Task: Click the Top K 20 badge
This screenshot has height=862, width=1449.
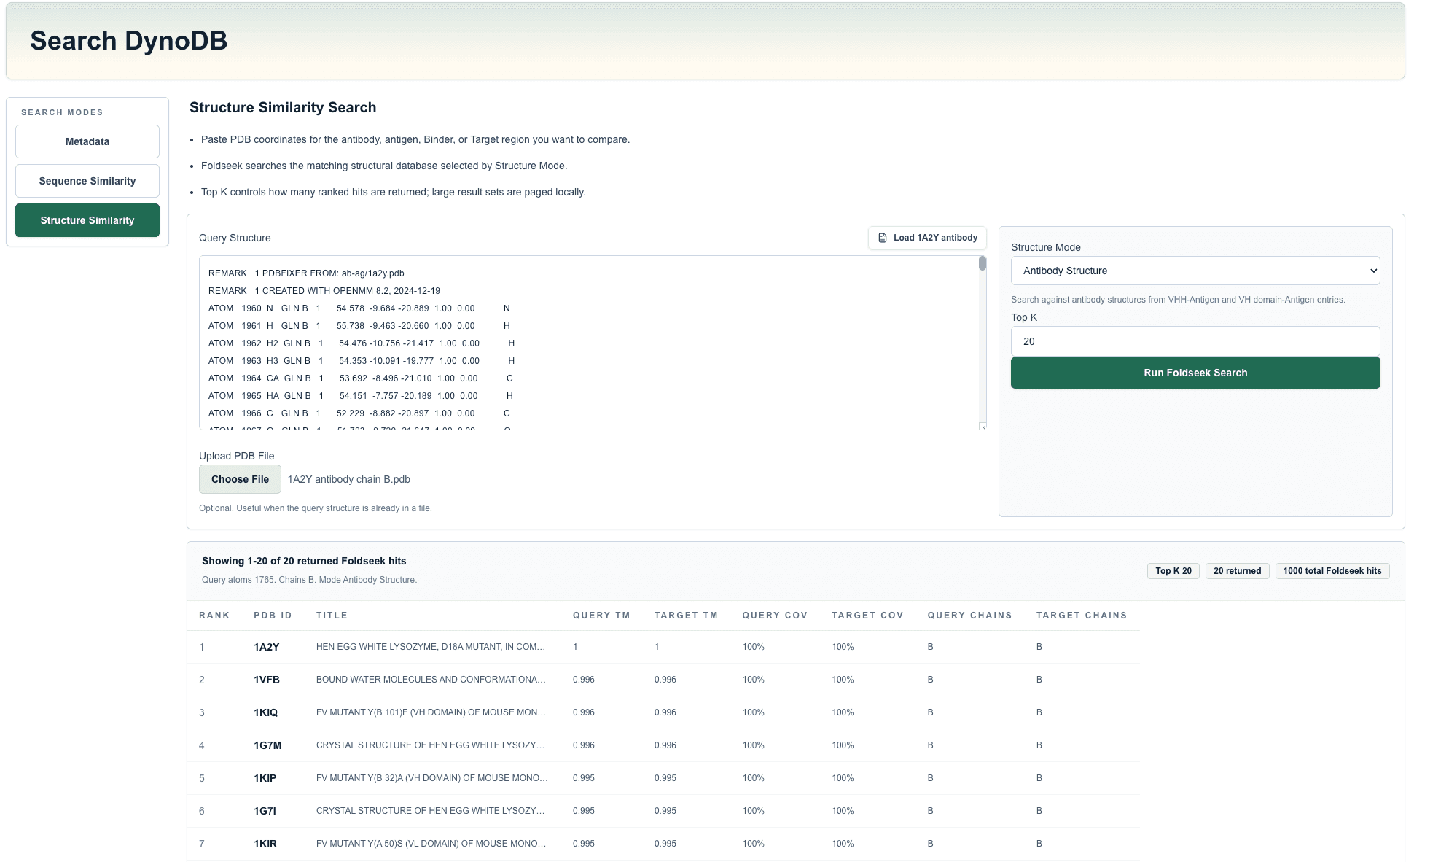Action: pos(1173,571)
